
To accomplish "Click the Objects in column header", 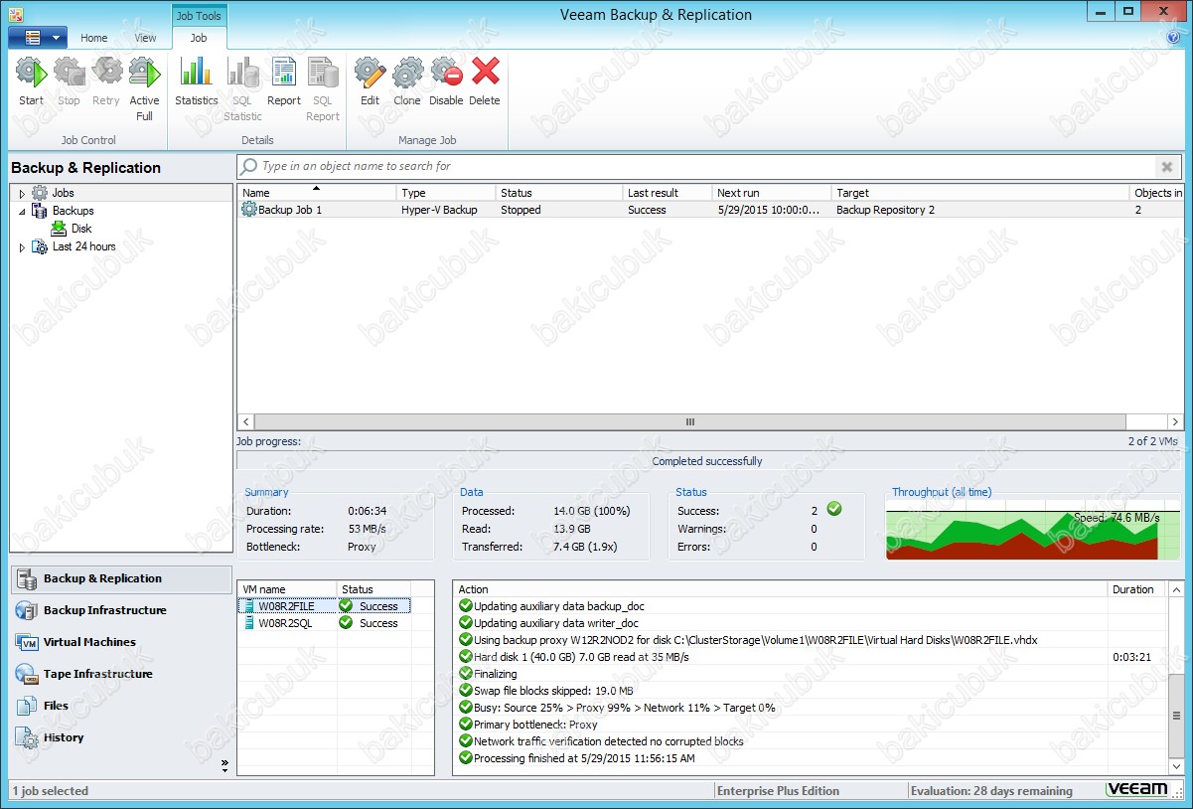I will point(1157,193).
